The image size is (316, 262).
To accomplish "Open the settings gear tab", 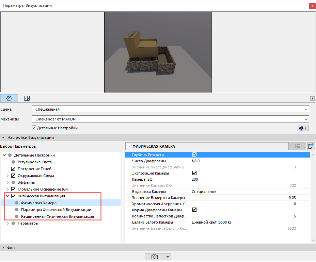I will coord(9,98).
